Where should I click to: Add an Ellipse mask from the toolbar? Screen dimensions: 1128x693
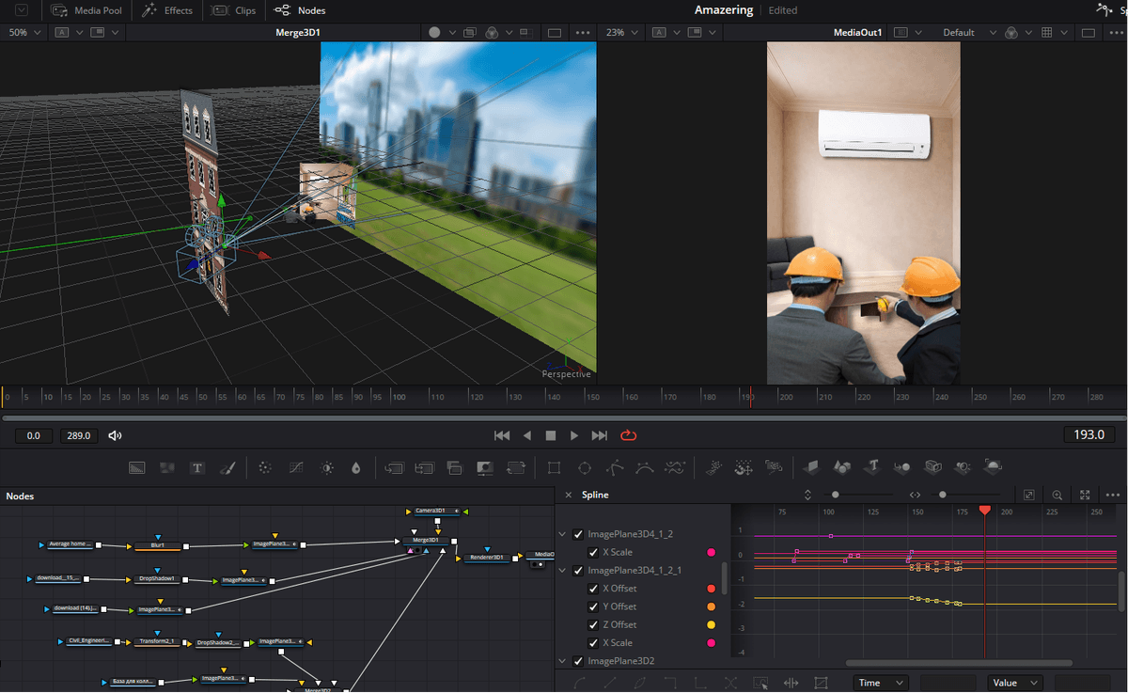[x=585, y=467]
